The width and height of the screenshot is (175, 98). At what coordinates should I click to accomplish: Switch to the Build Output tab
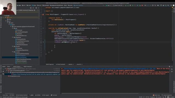click(x=17, y=66)
